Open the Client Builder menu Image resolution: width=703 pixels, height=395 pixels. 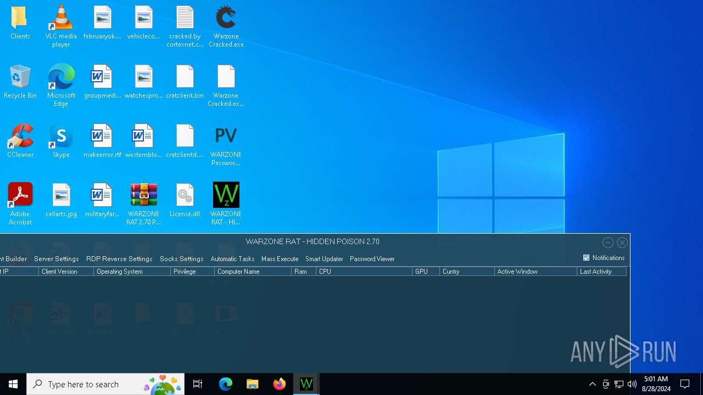pos(13,259)
